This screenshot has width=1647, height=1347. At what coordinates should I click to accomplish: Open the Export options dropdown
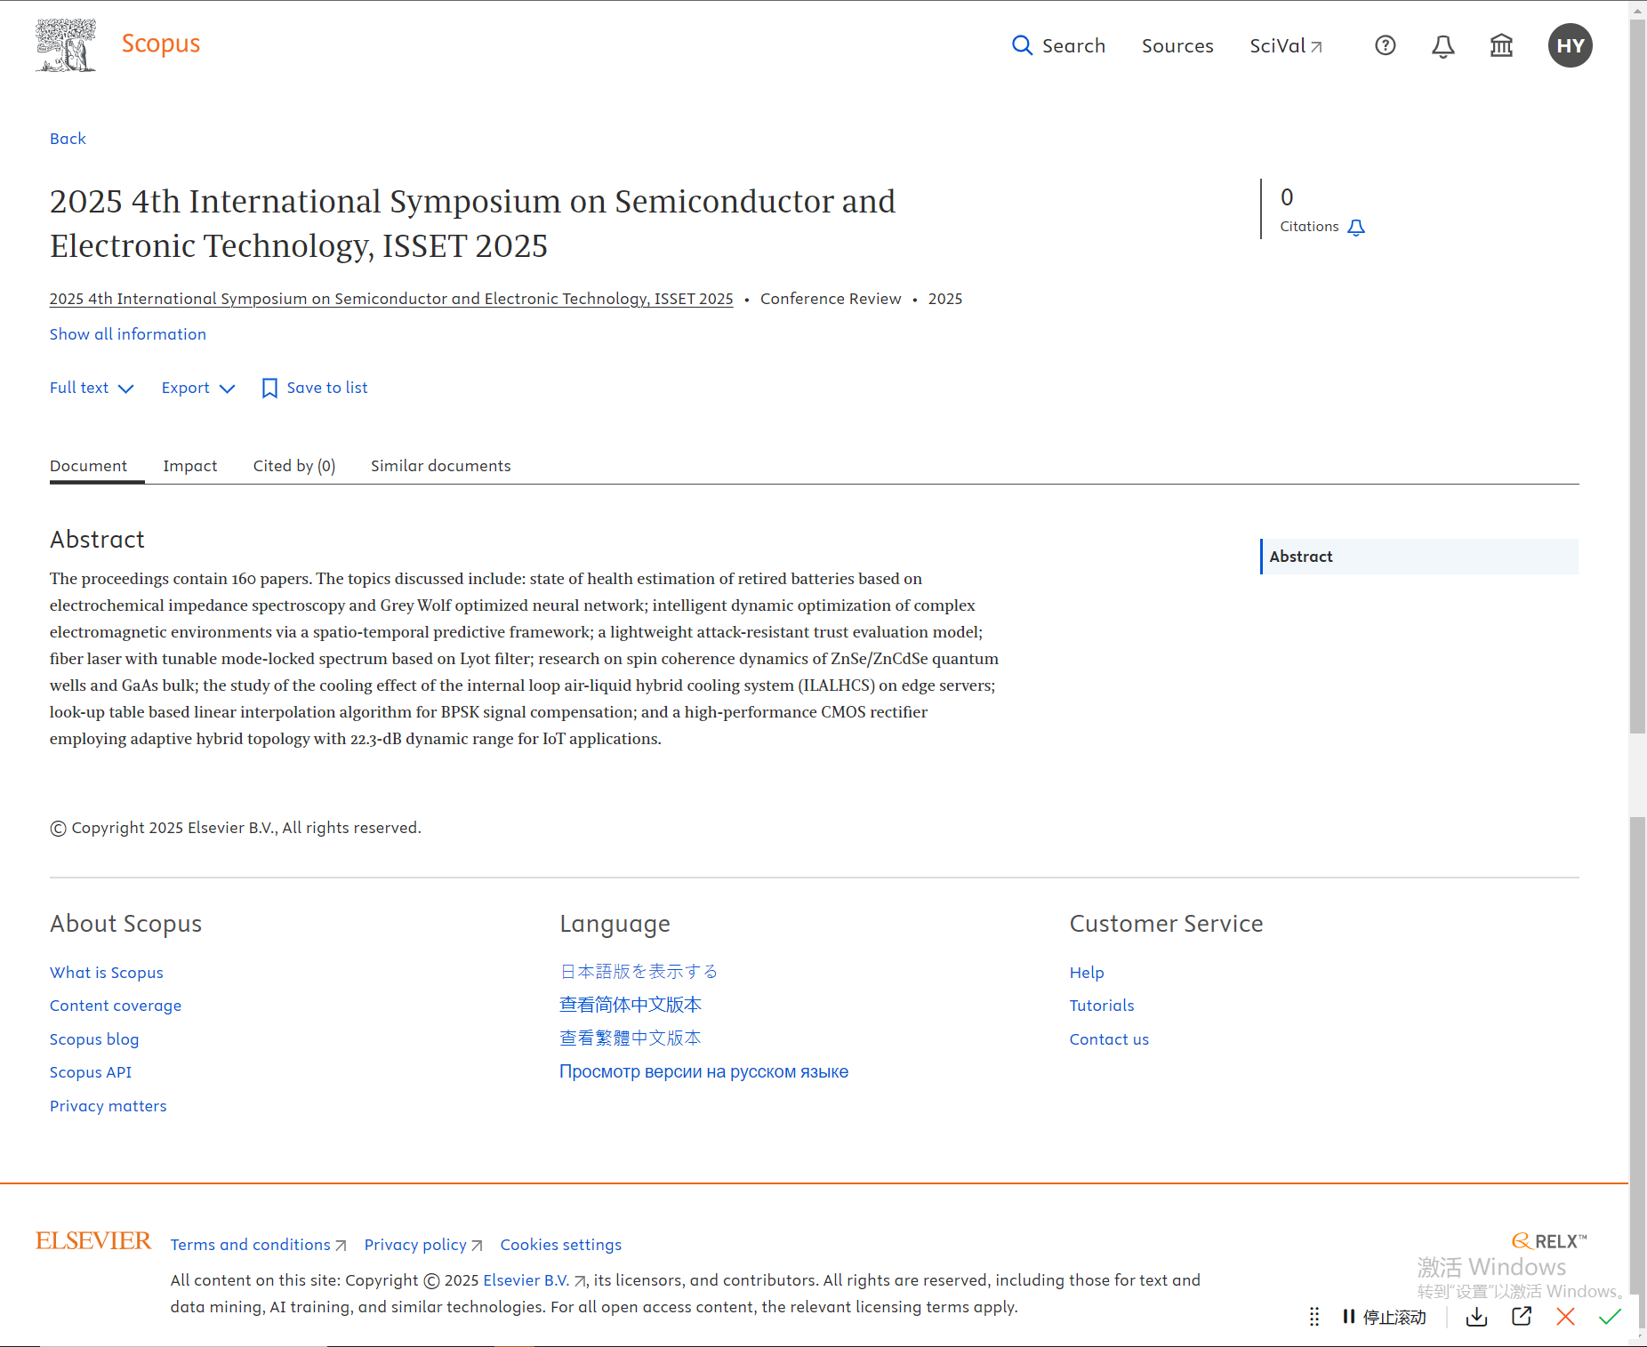[x=197, y=388]
